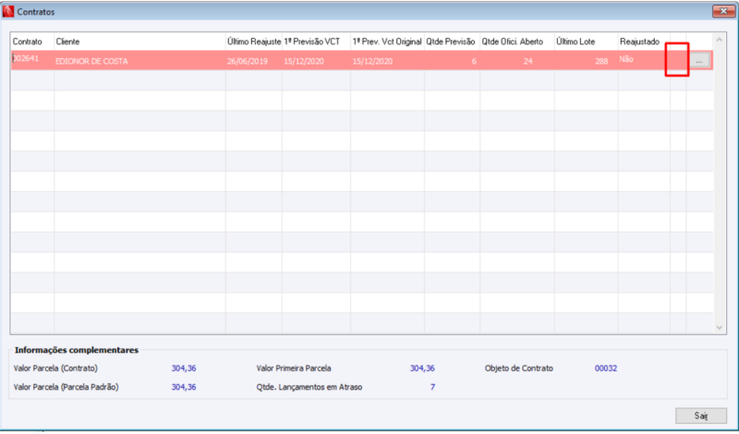Image resolution: width=739 pixels, height=434 pixels.
Task: Click the Objeto de Contrato value 00032
Action: point(606,368)
